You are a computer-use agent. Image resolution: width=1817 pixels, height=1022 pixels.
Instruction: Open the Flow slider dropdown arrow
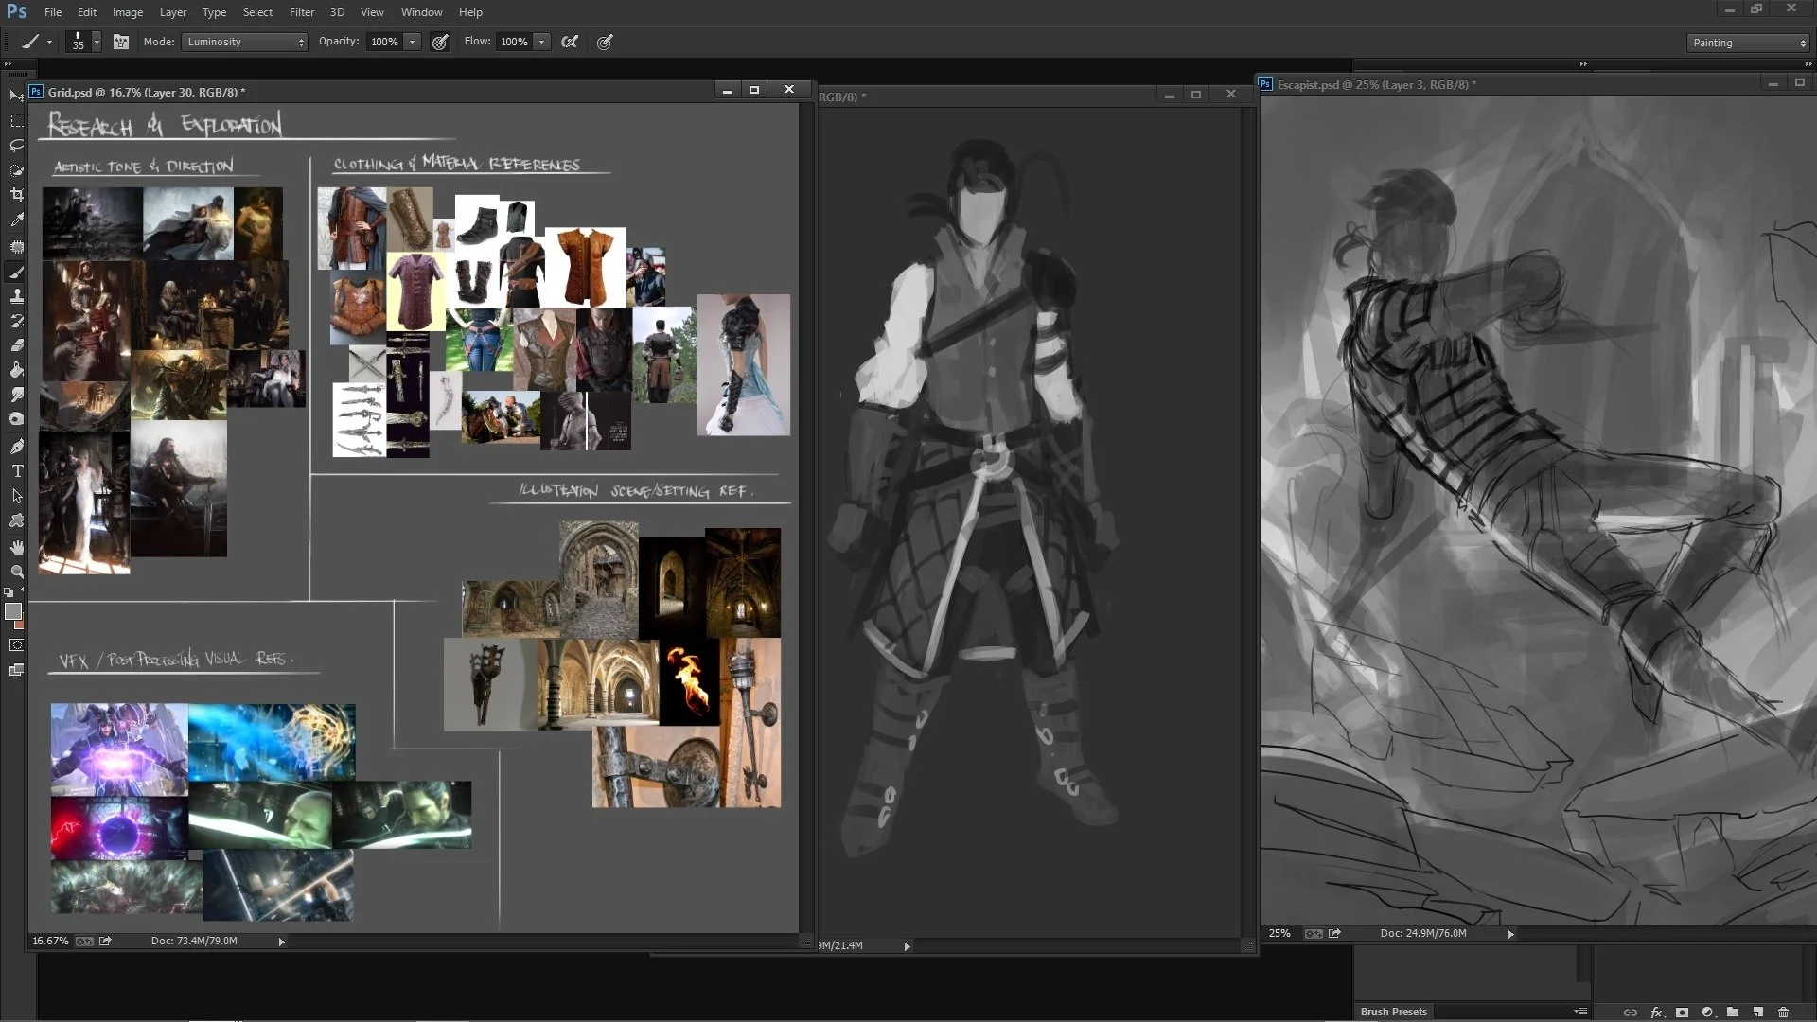point(541,42)
